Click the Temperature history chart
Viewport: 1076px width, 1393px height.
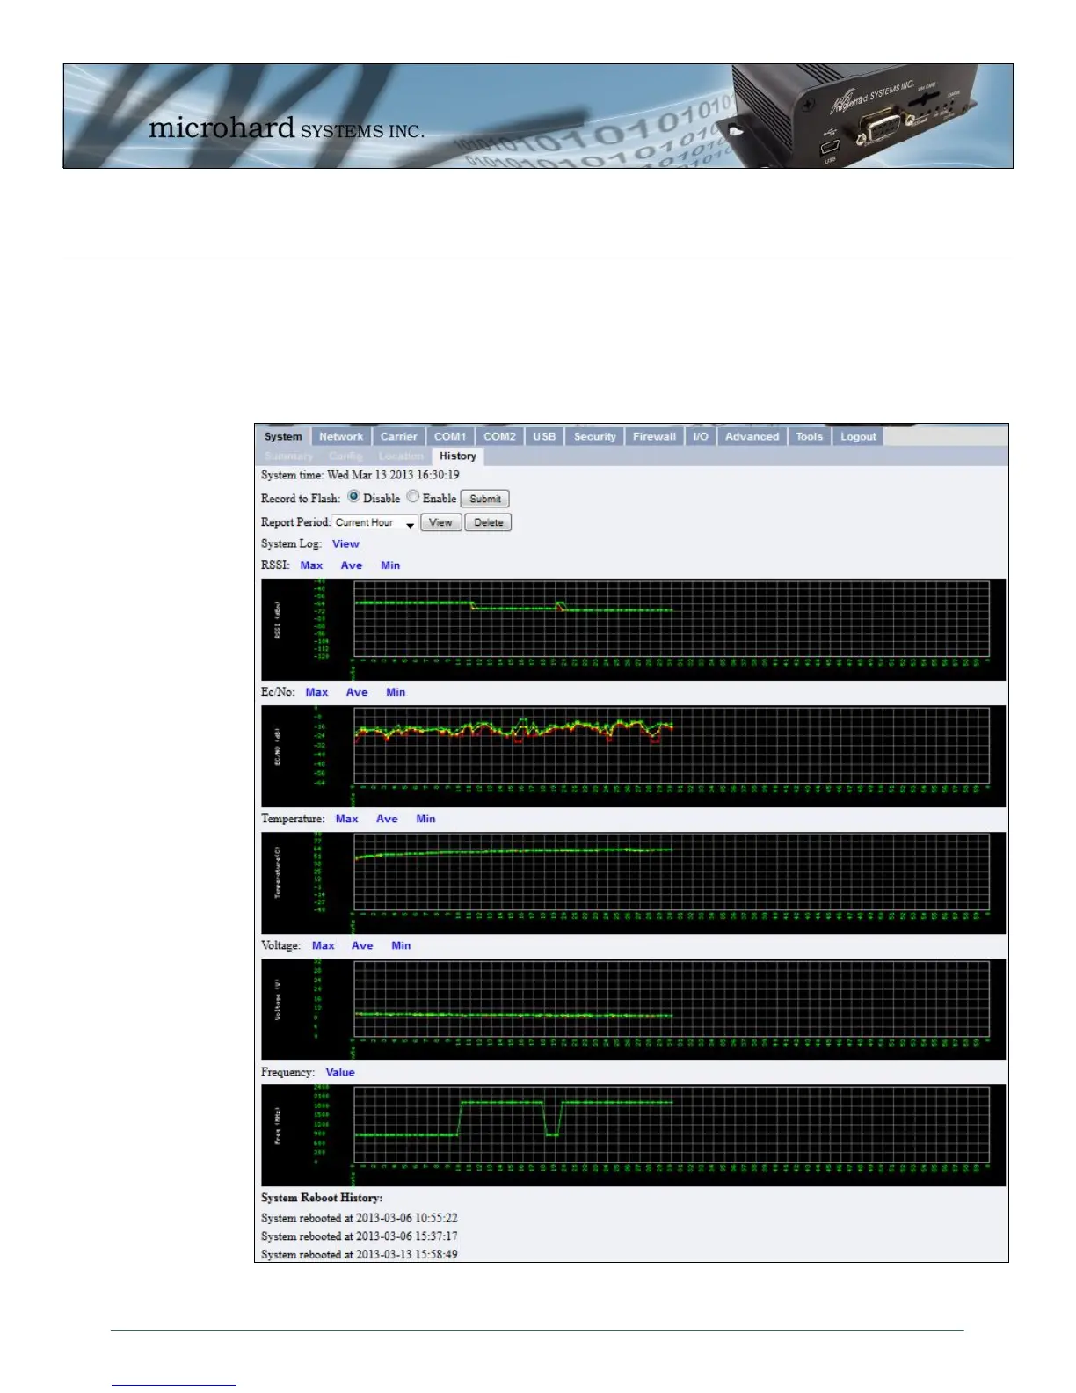pyautogui.click(x=633, y=882)
